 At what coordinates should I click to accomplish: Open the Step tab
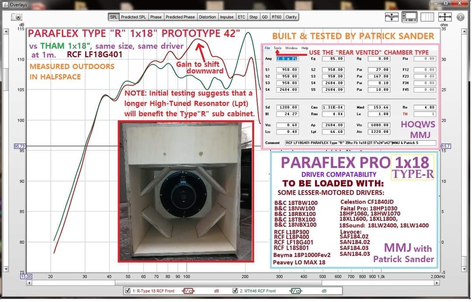(253, 17)
